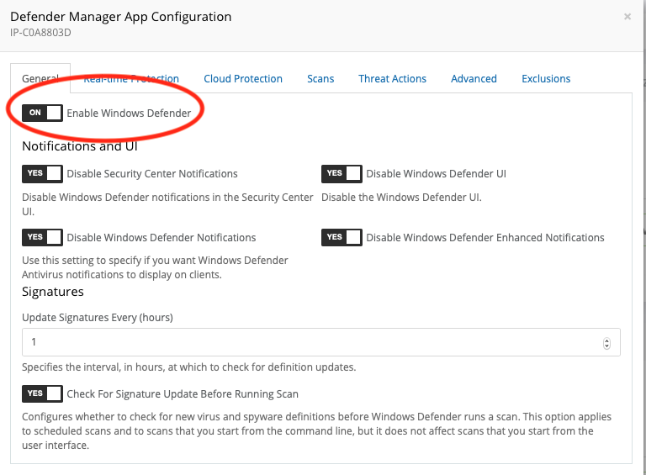Toggle the Enable Windows Defender switch
The height and width of the screenshot is (475, 646).
pyautogui.click(x=42, y=113)
